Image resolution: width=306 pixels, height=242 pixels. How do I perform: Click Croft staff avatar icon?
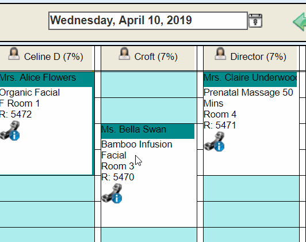pyautogui.click(x=124, y=54)
